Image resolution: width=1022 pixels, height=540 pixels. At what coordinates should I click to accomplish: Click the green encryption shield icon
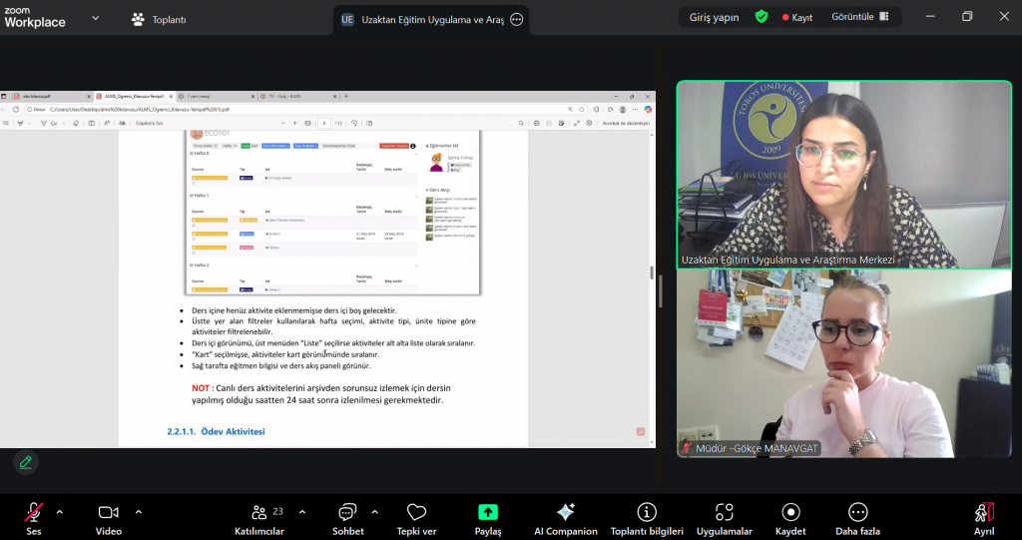[762, 17]
